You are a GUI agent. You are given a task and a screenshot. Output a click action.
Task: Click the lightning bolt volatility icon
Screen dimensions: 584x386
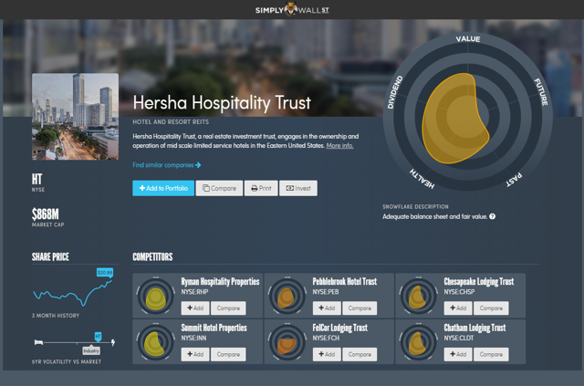coord(113,342)
